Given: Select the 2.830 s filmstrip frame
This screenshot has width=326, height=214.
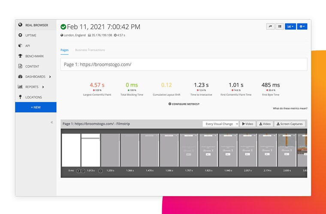Looking at the screenshot, I should pos(287,150).
